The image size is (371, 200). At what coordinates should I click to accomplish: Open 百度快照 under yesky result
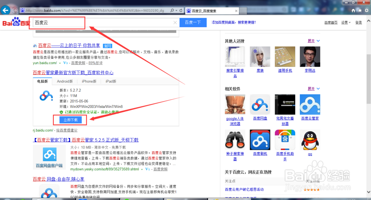[x=160, y=169]
